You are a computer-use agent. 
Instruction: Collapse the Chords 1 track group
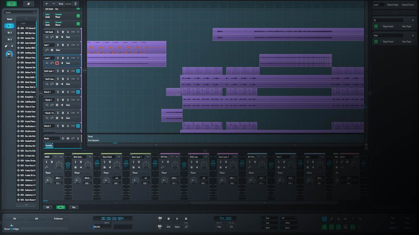tap(45, 100)
